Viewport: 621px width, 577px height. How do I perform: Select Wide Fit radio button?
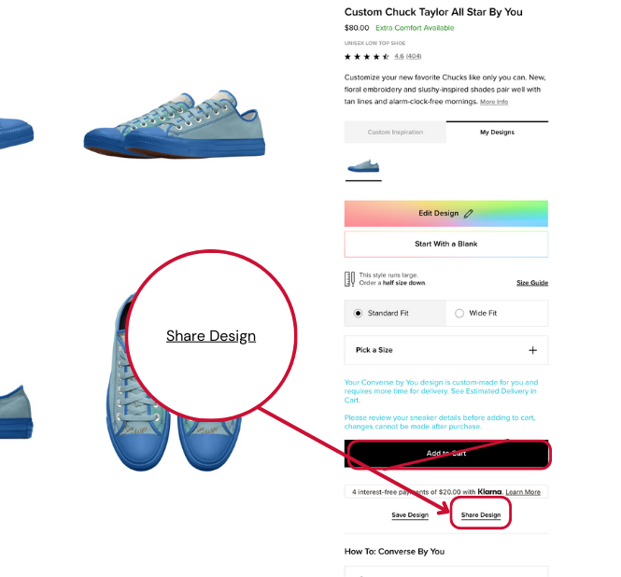[459, 314]
